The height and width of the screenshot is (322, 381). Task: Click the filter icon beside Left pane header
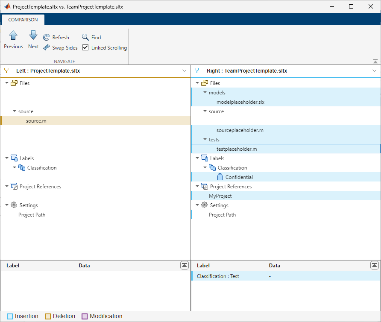[6, 70]
